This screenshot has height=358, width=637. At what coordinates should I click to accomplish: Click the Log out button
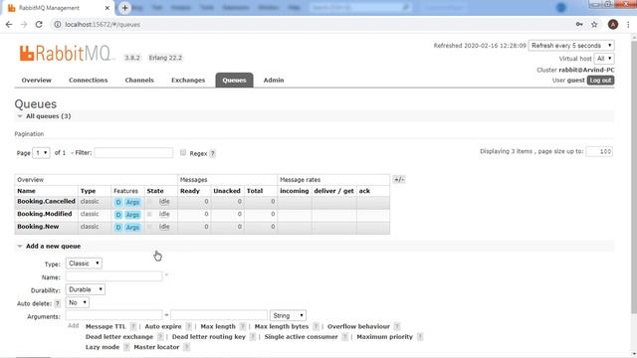(600, 81)
